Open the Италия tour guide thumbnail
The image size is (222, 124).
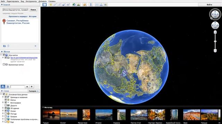(x=104, y=115)
